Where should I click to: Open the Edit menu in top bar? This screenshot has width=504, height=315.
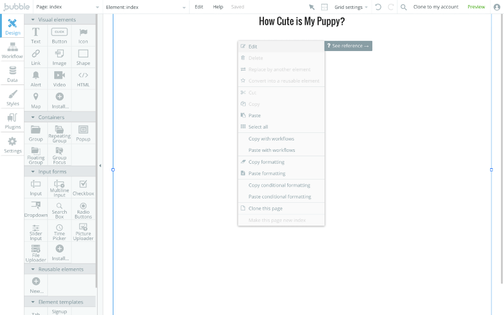tap(198, 7)
